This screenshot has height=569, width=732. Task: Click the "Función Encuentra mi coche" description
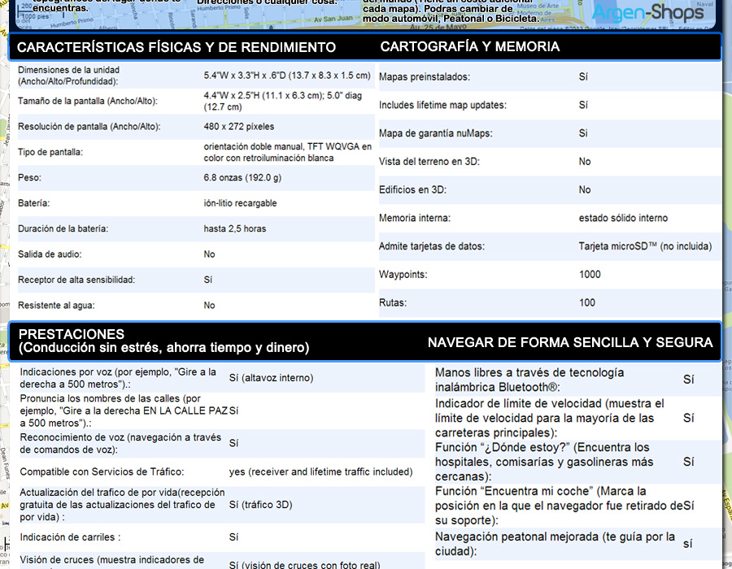pos(559,506)
